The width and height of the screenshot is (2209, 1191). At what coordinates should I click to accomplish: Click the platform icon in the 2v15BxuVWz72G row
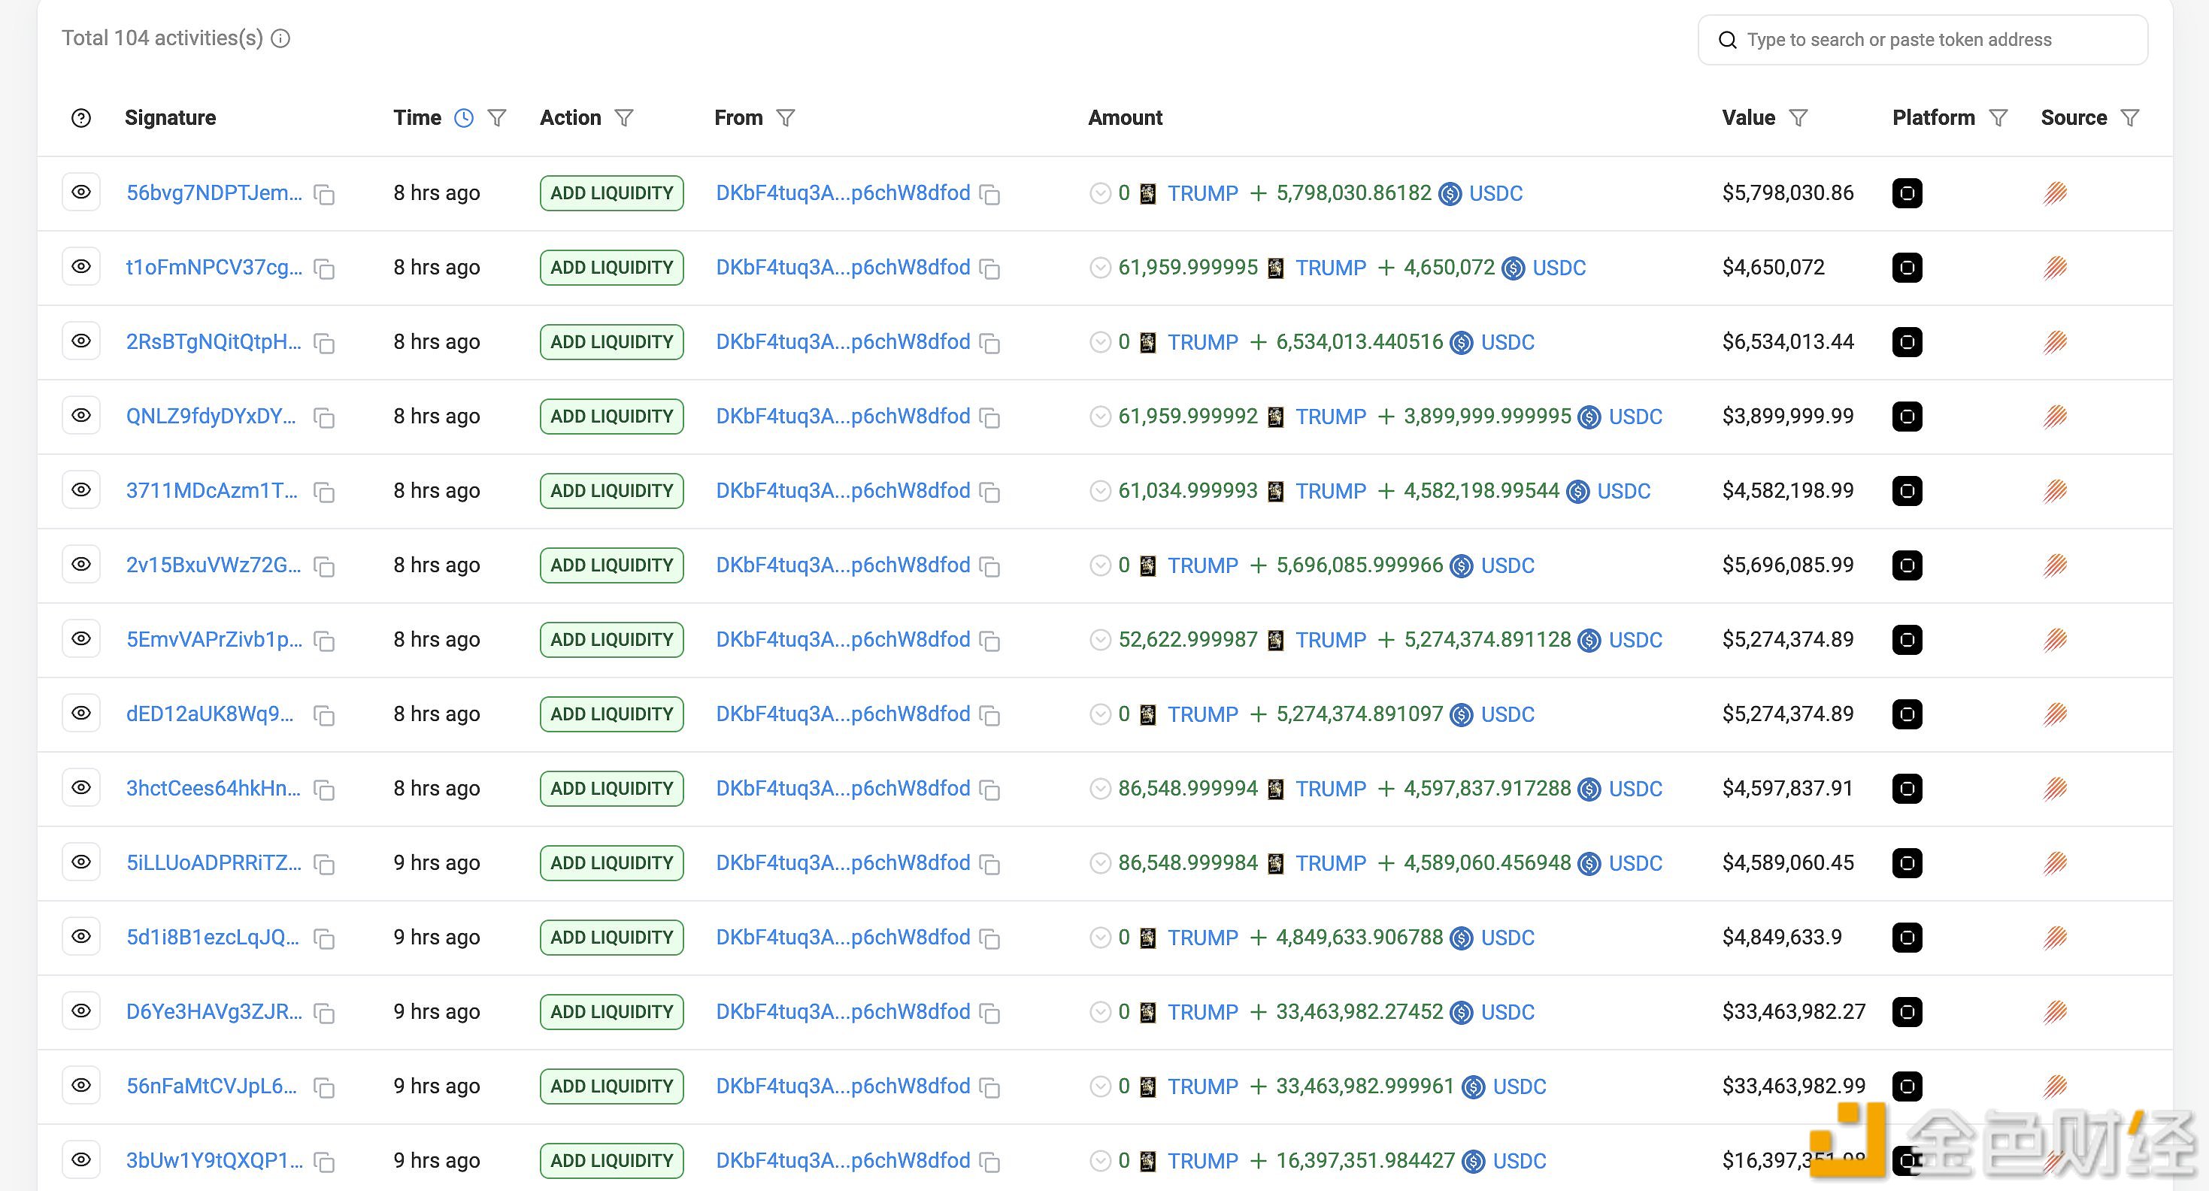(1907, 565)
